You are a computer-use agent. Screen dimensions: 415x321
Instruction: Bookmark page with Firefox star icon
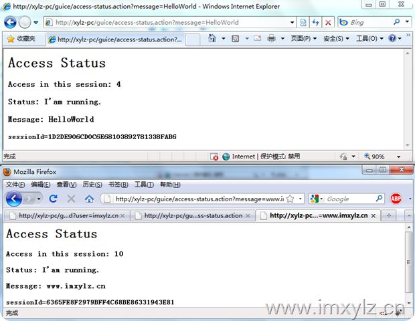click(290, 199)
